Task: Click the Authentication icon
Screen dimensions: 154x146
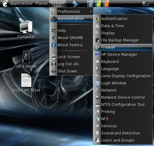Action: point(97,18)
